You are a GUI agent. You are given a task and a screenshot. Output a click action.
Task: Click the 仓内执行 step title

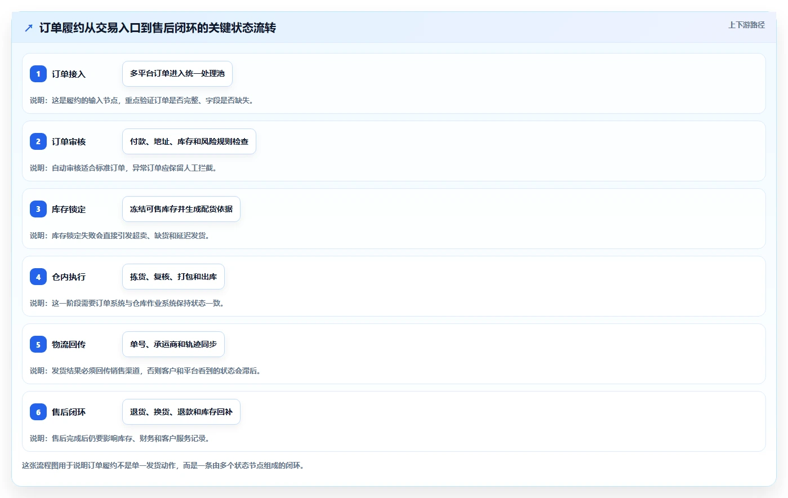coord(69,277)
